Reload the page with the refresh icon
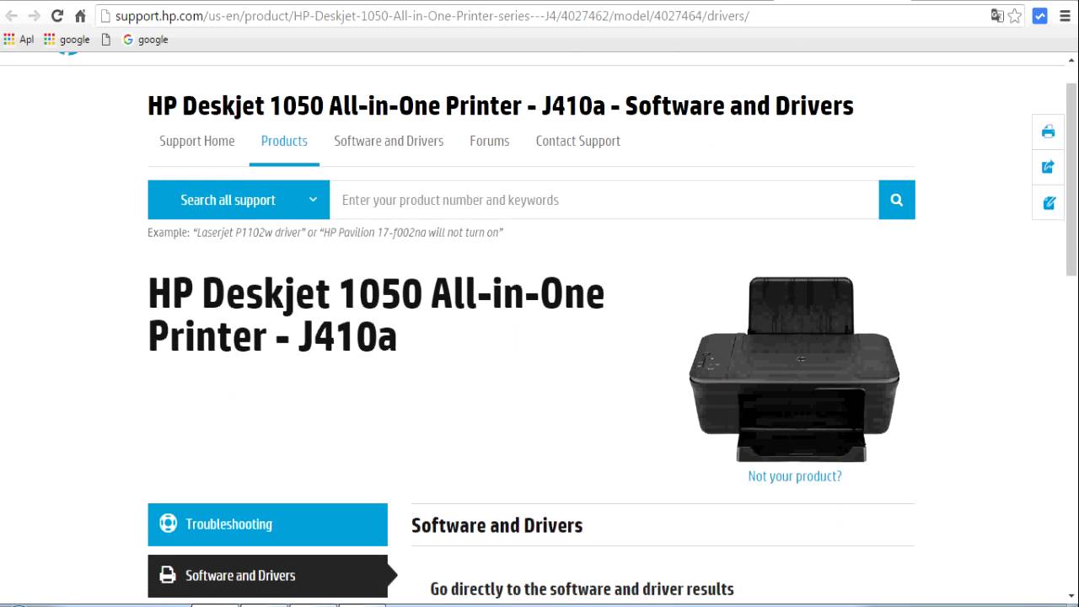Image resolution: width=1079 pixels, height=607 pixels. 57,16
